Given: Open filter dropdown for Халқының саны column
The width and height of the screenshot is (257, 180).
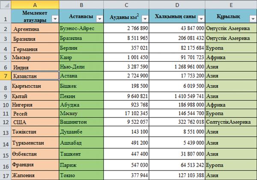Looking at the screenshot, I should (201, 19).
